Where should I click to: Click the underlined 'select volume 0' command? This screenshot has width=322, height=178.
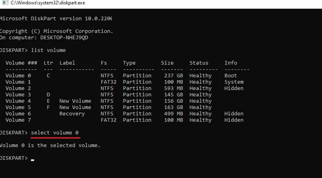[x=55, y=133]
